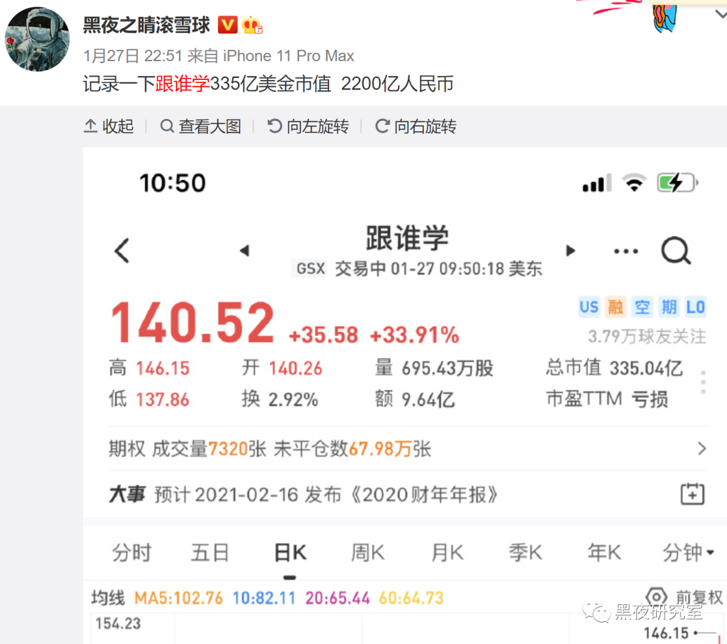The height and width of the screenshot is (644, 727).
Task: Open the three-dot more menu
Action: pos(626,251)
